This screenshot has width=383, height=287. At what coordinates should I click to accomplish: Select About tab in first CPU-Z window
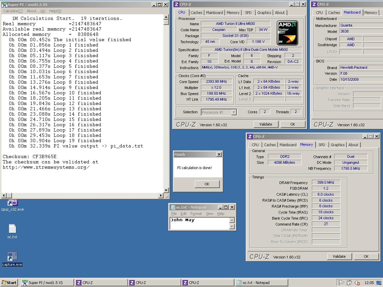click(x=280, y=13)
